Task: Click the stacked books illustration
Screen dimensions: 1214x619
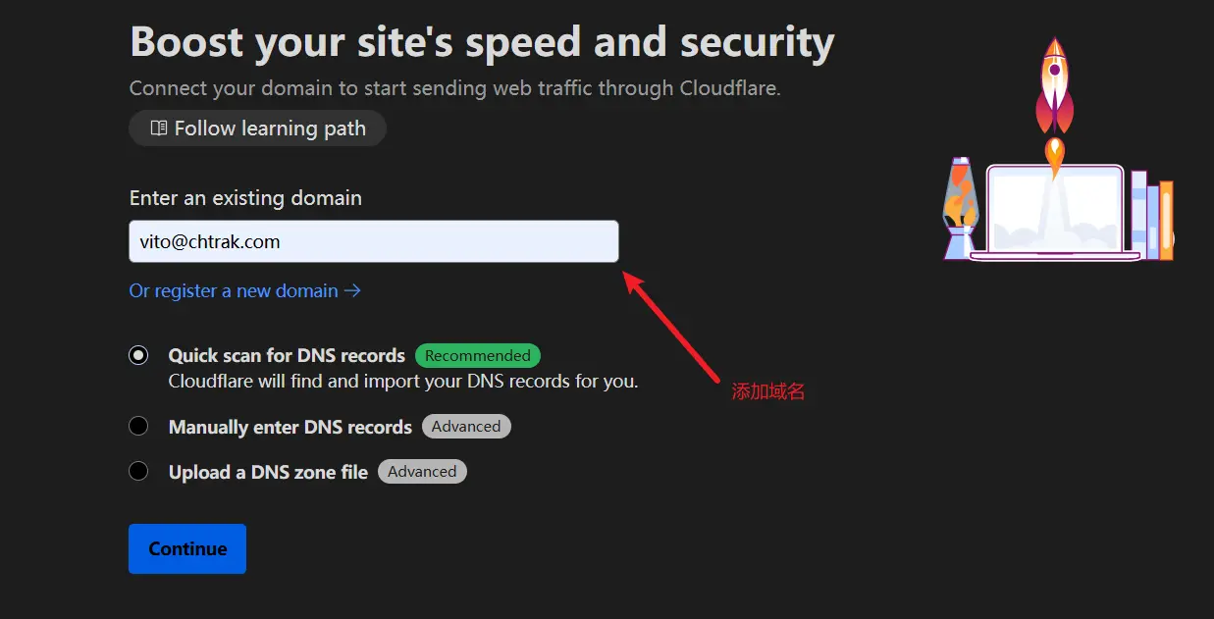Action: (1151, 216)
